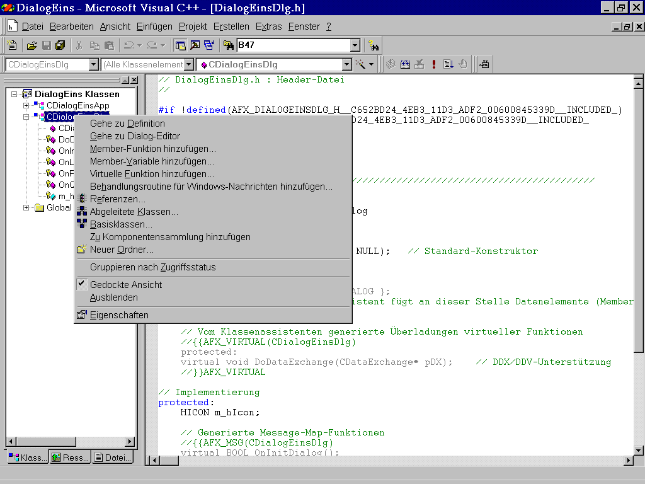Click the Stop Build icon
645x484 pixels.
[419, 64]
